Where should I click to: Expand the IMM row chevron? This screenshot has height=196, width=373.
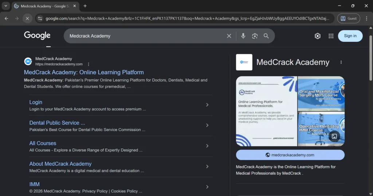[207, 187]
